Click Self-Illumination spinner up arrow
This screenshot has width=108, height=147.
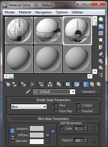[86, 128]
